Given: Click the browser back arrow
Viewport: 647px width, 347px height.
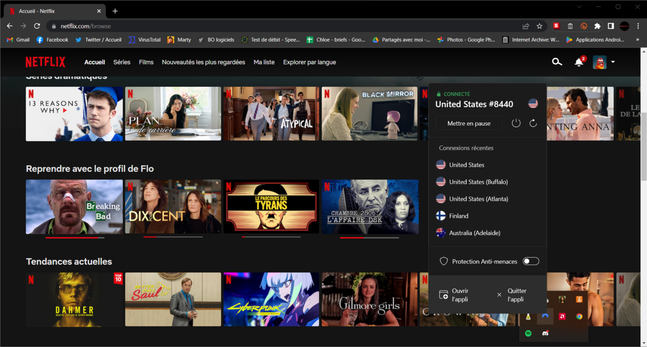Looking at the screenshot, I should tap(10, 26).
